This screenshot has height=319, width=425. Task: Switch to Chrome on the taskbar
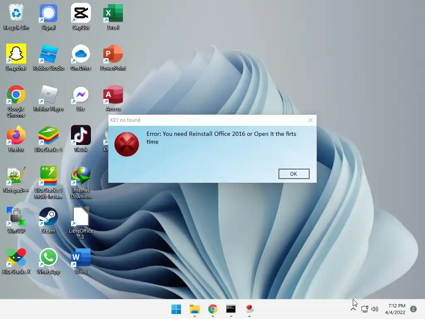pos(213,309)
